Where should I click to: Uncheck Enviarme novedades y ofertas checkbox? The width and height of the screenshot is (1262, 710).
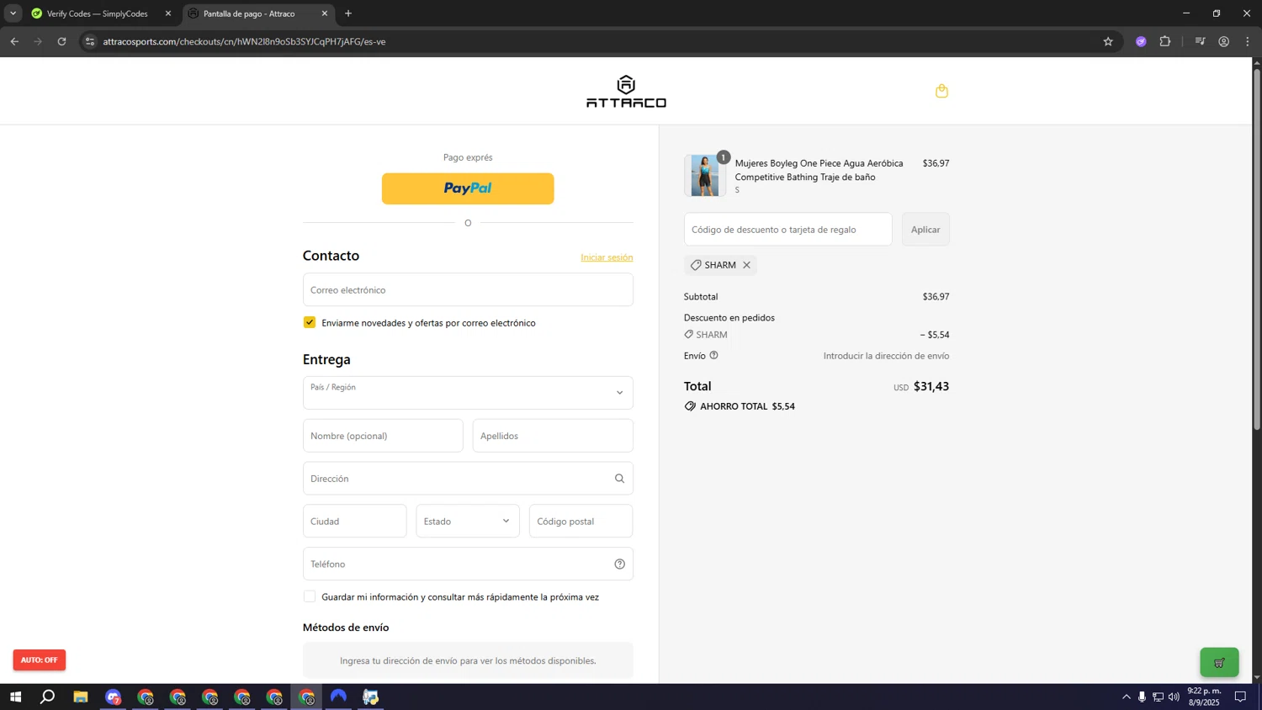[310, 322]
